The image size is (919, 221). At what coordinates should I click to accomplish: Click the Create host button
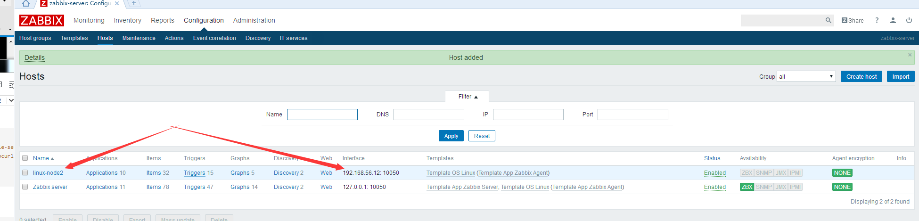(x=862, y=76)
